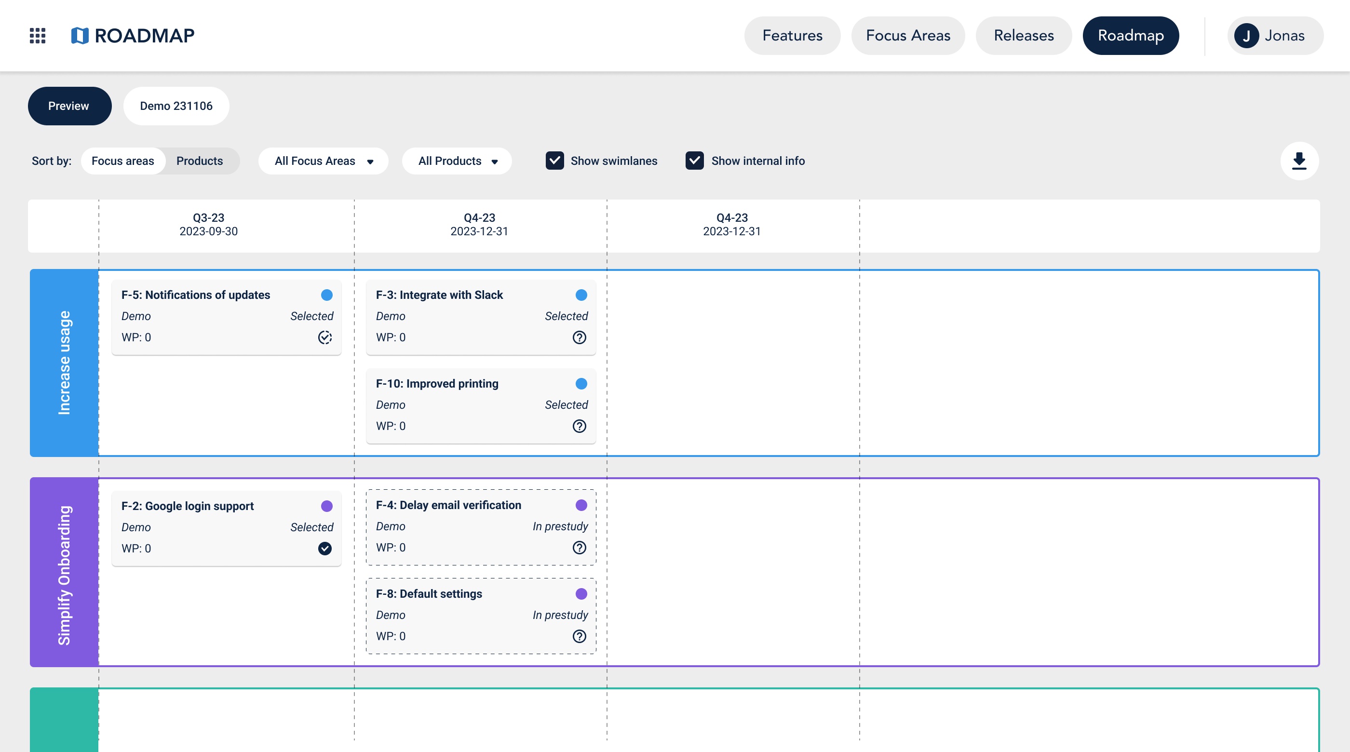
Task: Click question mark icon on F-3 Slack card
Action: (579, 337)
